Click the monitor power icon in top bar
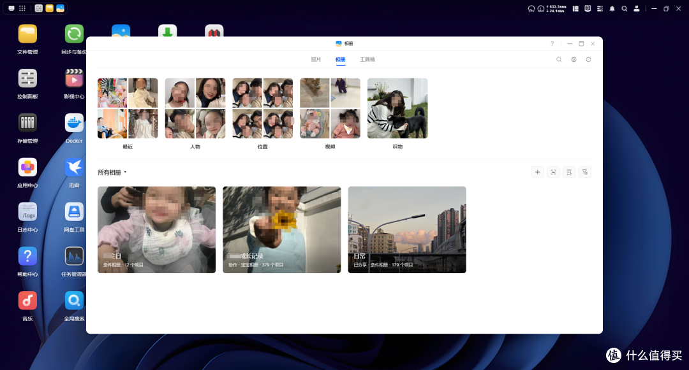The width and height of the screenshot is (689, 370). tap(588, 9)
